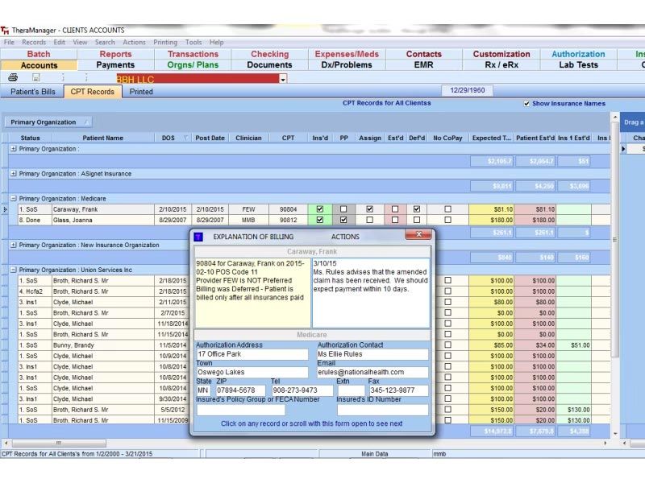This screenshot has width=645, height=483.
Task: Click the 12/29/1960 date field
Action: tap(468, 90)
